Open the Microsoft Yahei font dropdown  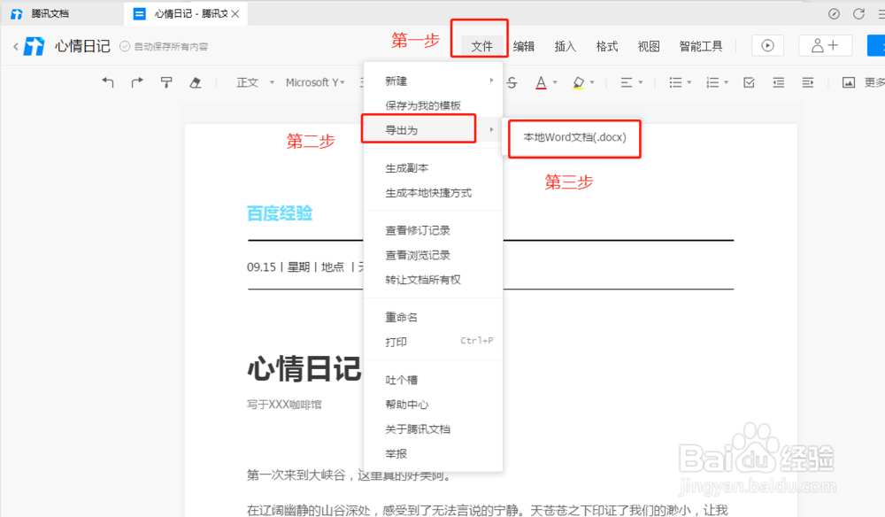coord(314,81)
